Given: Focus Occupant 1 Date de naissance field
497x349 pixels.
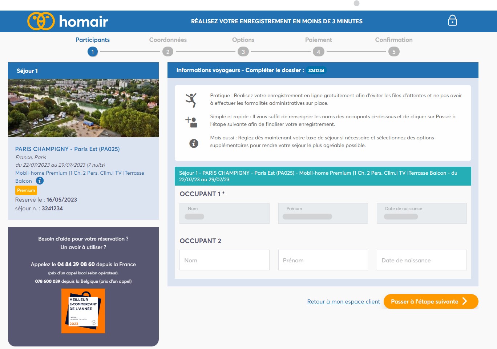Looking at the screenshot, I should 422,213.
